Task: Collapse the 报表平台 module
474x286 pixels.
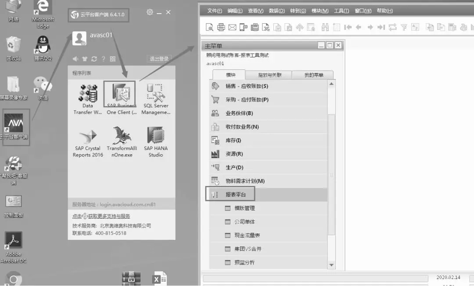Action: (269, 195)
